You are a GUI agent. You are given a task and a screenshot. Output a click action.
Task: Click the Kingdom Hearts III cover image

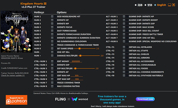coord(16,32)
